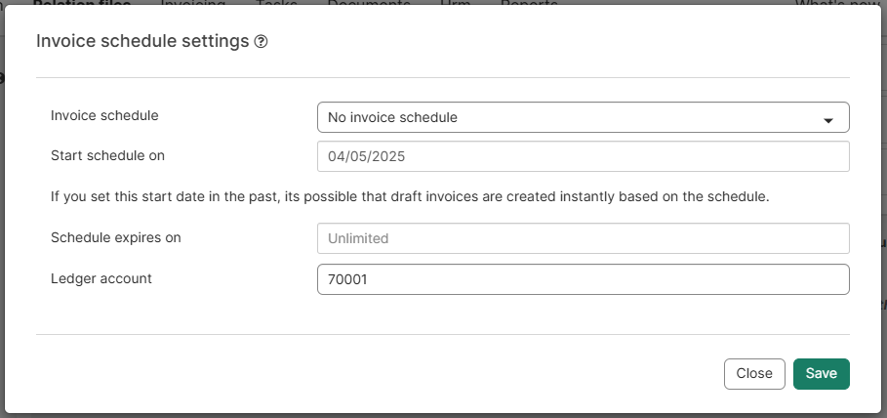887x418 pixels.
Task: Focus the Schedule expires on field
Action: point(583,238)
